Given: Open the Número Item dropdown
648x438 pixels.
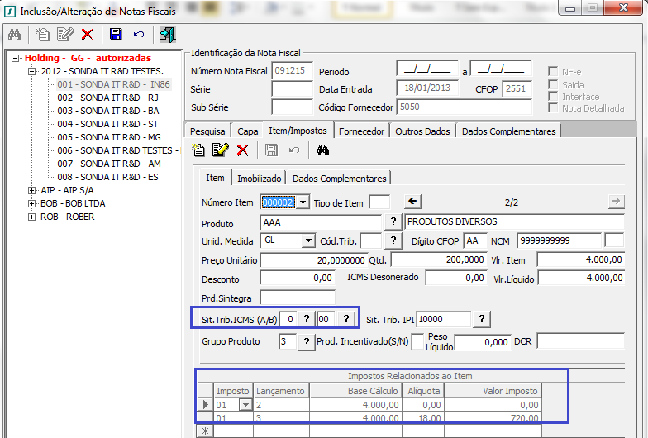Looking at the screenshot, I should [x=303, y=202].
